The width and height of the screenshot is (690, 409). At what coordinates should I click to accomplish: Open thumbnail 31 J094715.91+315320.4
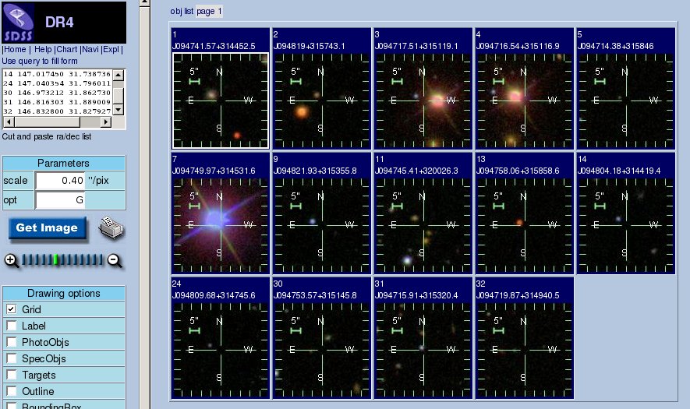click(423, 351)
